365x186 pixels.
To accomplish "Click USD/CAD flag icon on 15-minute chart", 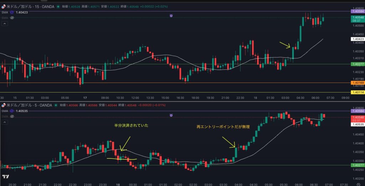I will (4, 6).
